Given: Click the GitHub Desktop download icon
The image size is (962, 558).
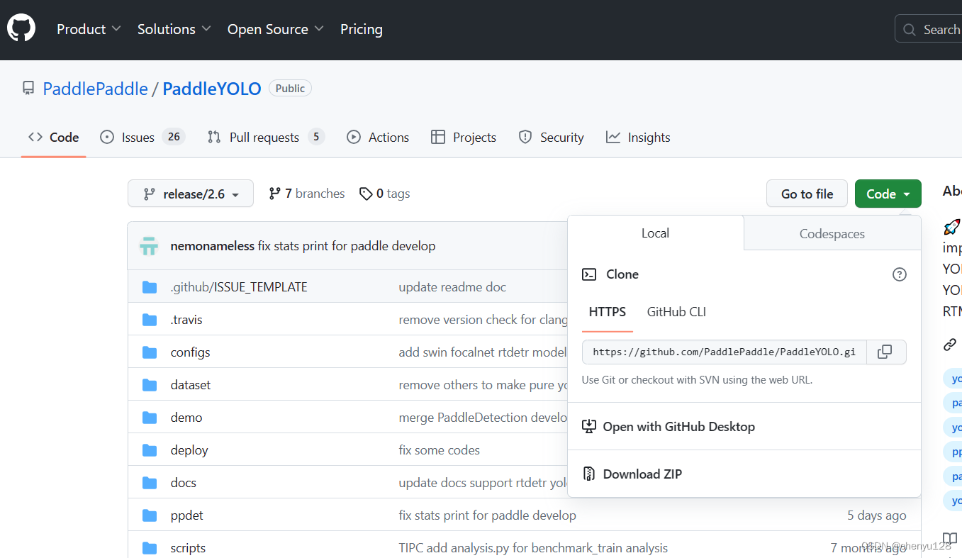Looking at the screenshot, I should tap(589, 426).
